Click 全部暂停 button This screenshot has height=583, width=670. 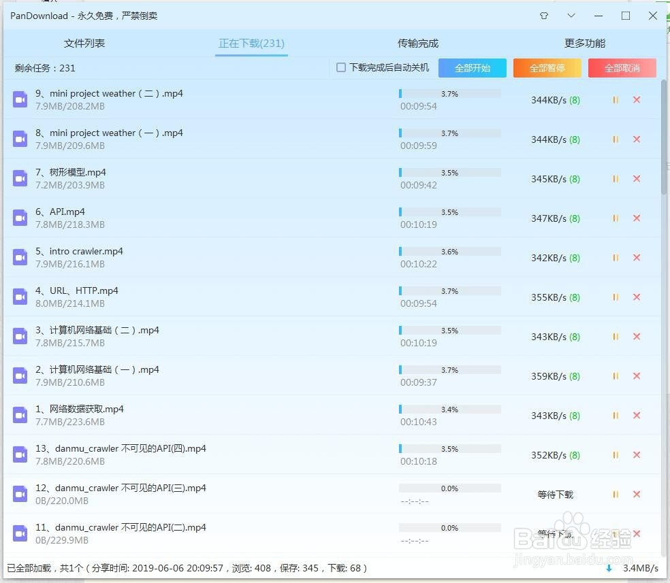(x=547, y=68)
